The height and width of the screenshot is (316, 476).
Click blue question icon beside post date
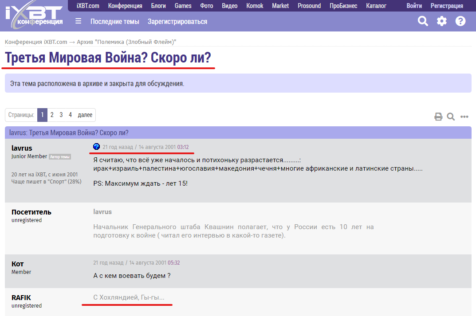(96, 147)
